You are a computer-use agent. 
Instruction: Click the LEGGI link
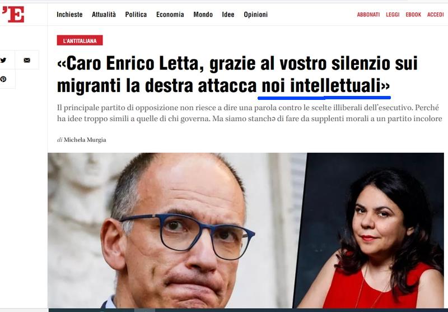[x=393, y=15]
